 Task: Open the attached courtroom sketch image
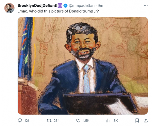[x=83, y=66]
